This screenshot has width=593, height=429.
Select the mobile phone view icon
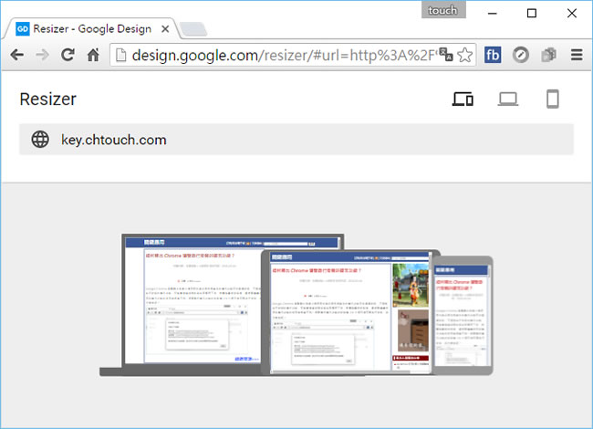coord(552,99)
